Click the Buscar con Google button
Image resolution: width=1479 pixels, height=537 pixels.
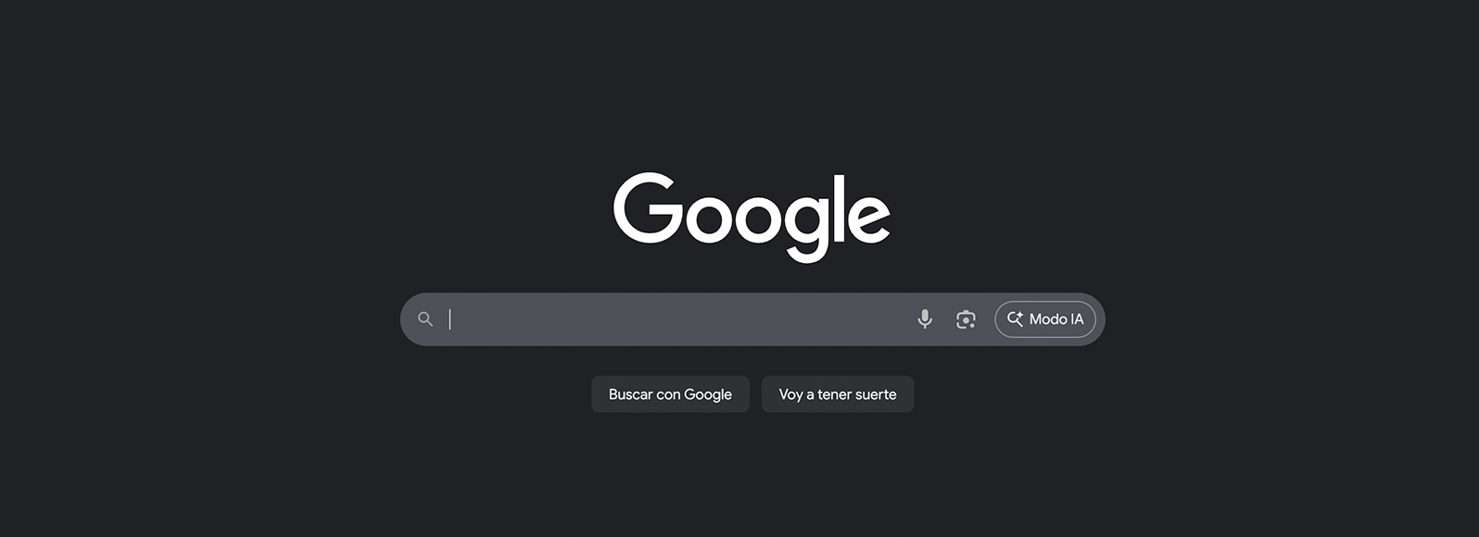point(670,394)
